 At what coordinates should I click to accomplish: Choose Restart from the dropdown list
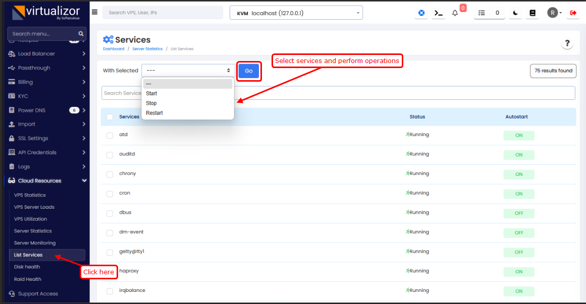[x=154, y=113]
